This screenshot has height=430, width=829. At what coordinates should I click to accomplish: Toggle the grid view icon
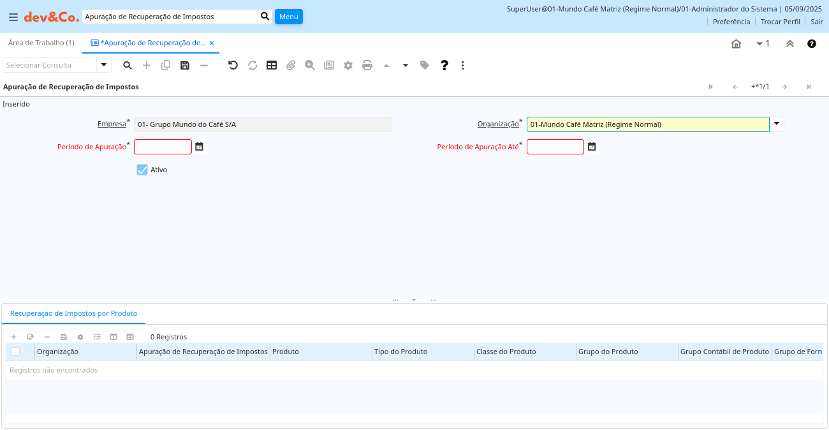coord(272,65)
